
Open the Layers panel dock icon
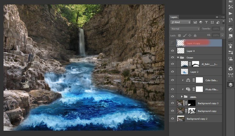[230, 84]
